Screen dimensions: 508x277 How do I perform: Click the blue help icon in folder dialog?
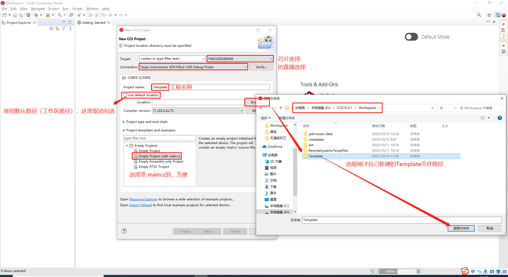click(500, 118)
